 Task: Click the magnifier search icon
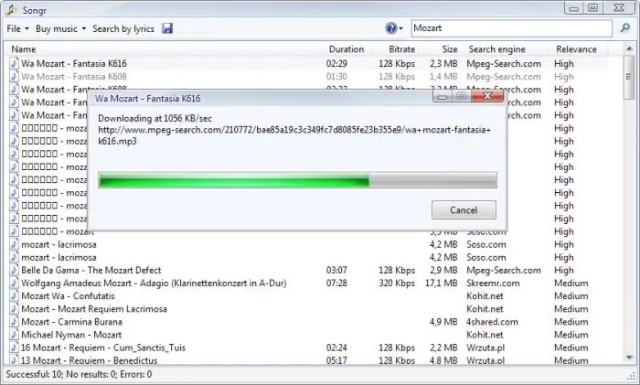click(624, 28)
